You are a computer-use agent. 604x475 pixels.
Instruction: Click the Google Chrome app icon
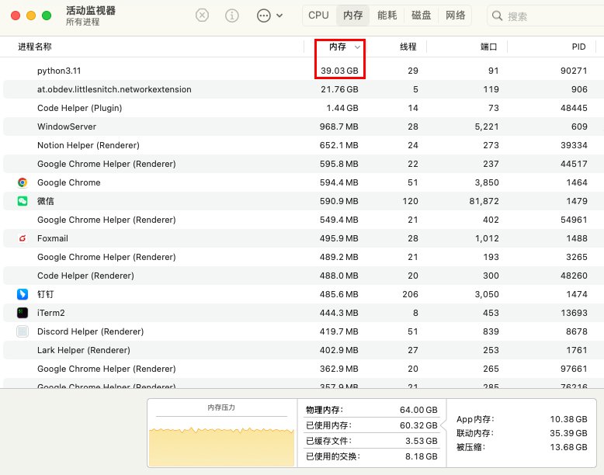click(x=23, y=182)
